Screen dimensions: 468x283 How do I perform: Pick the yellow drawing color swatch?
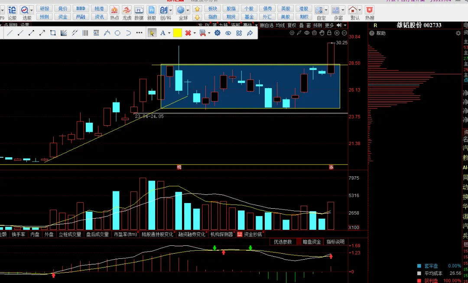177,33
